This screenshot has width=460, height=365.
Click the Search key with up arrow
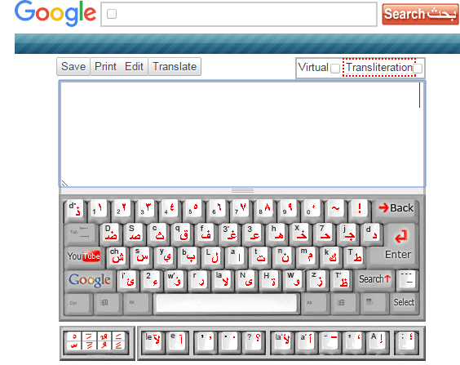coord(374,279)
